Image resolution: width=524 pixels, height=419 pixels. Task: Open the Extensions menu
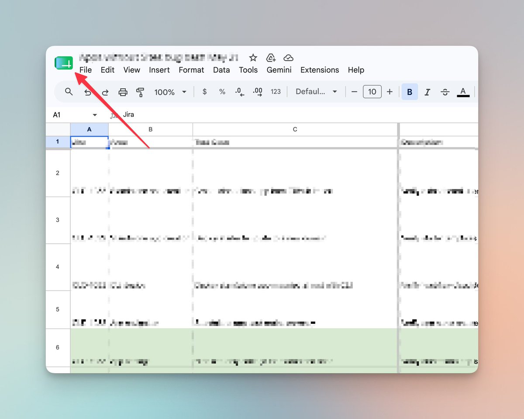coord(320,70)
